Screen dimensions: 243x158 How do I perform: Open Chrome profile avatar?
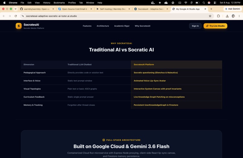click(233, 16)
